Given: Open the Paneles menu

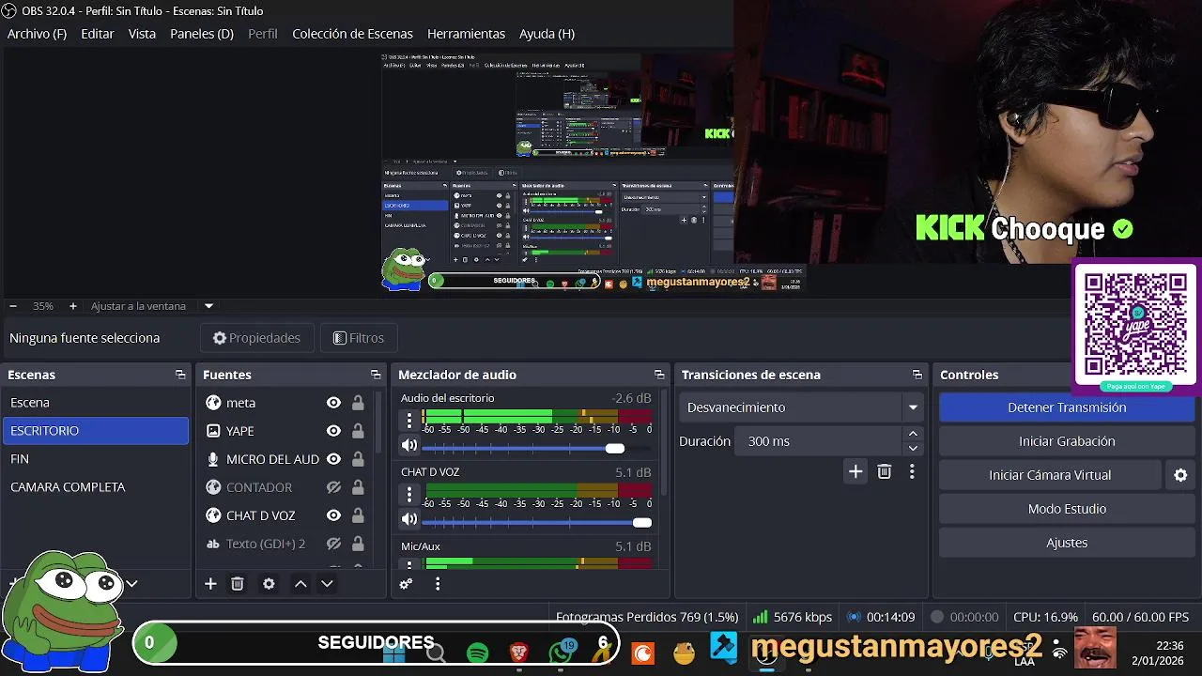Looking at the screenshot, I should coord(202,34).
